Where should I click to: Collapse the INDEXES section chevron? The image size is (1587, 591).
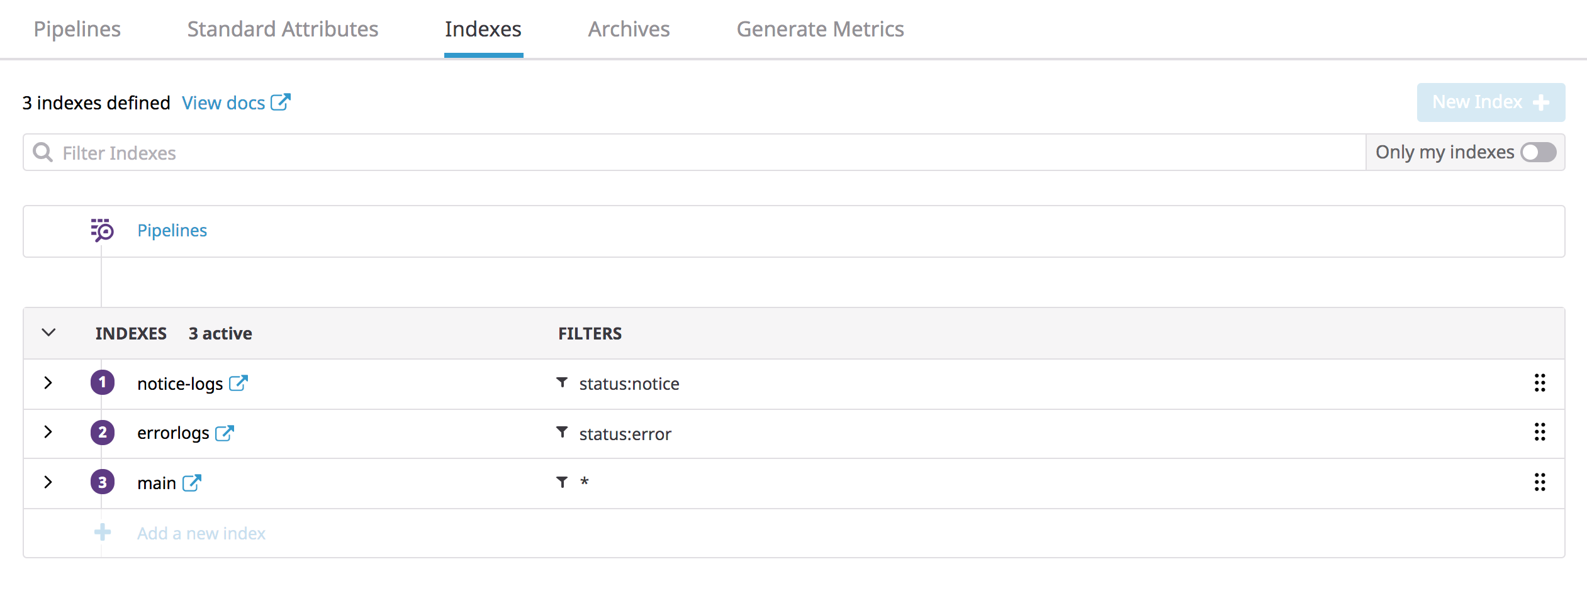pyautogui.click(x=48, y=333)
